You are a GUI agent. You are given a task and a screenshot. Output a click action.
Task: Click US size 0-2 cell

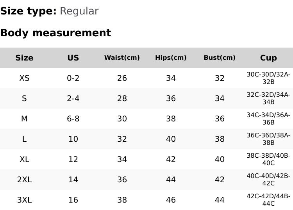point(73,78)
